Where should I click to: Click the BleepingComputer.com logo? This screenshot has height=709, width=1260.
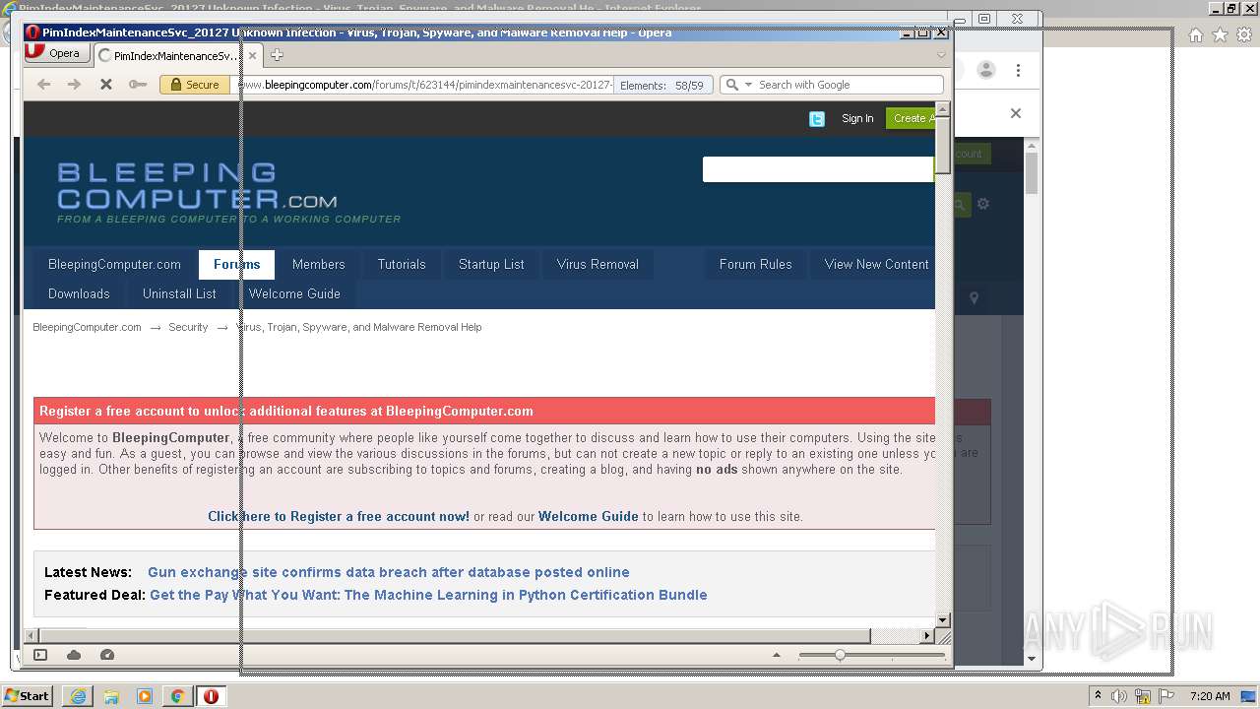pyautogui.click(x=228, y=193)
